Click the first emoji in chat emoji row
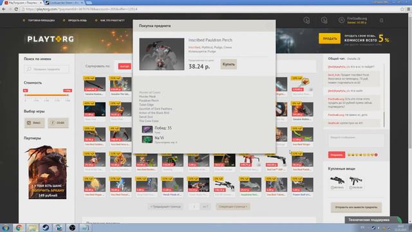Screen dimensions: 412x232 click(x=349, y=155)
